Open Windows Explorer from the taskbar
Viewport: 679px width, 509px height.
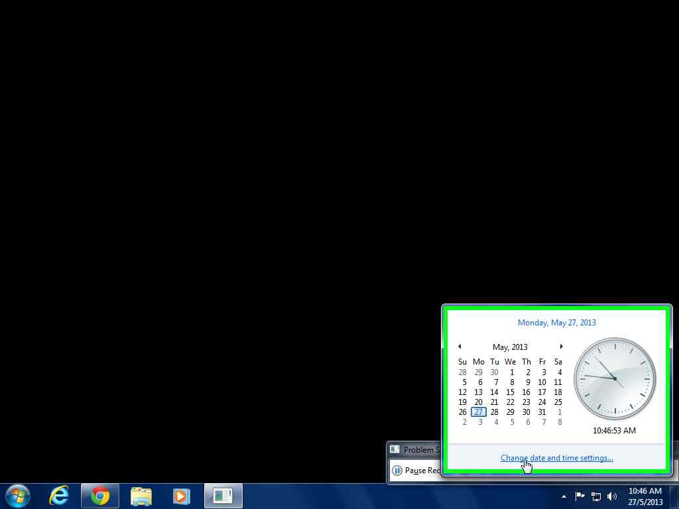click(x=141, y=495)
